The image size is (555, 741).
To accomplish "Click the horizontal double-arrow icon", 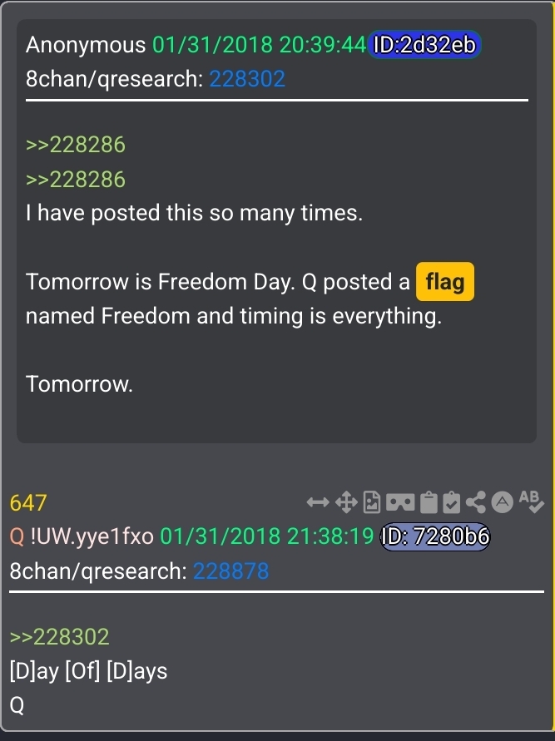I will click(x=318, y=501).
